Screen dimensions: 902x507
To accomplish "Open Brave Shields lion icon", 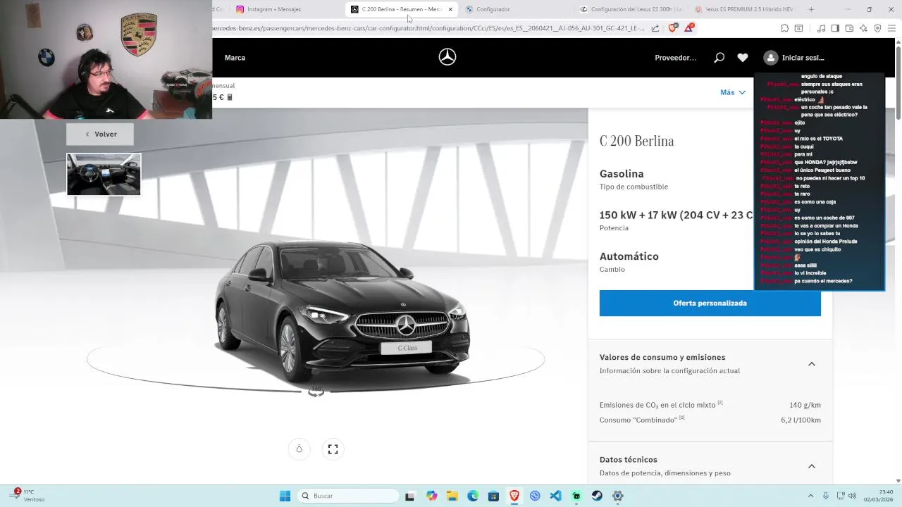I will coord(672,28).
